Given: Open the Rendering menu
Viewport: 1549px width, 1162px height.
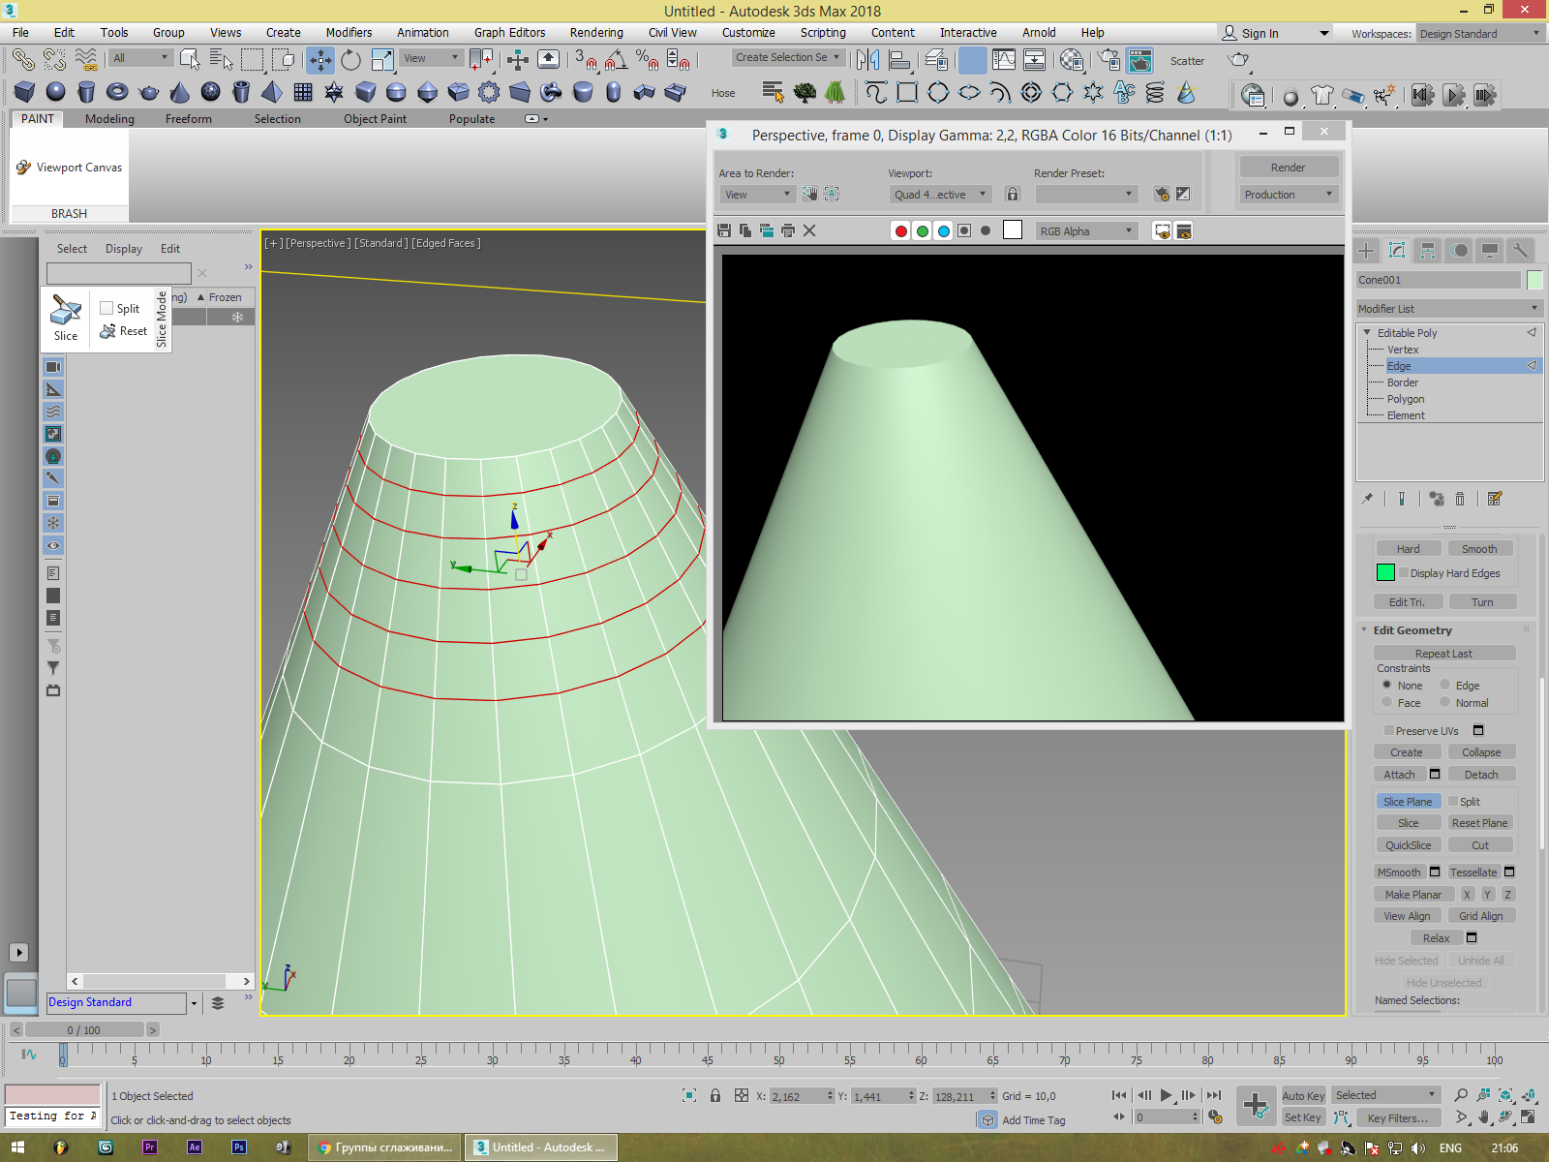Looking at the screenshot, I should point(595,32).
